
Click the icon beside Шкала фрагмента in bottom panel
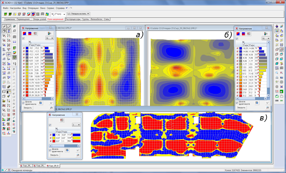point(66,151)
